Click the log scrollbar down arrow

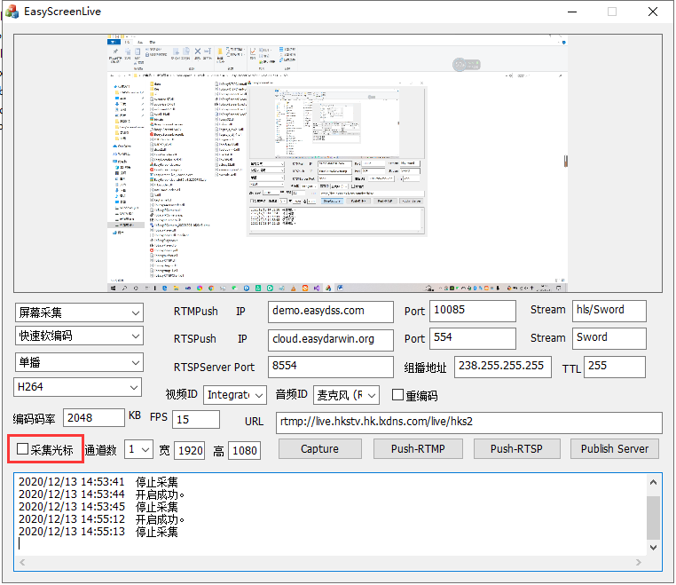[653, 548]
